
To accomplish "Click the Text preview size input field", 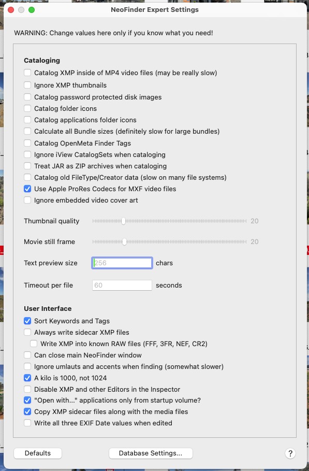I will (122, 263).
